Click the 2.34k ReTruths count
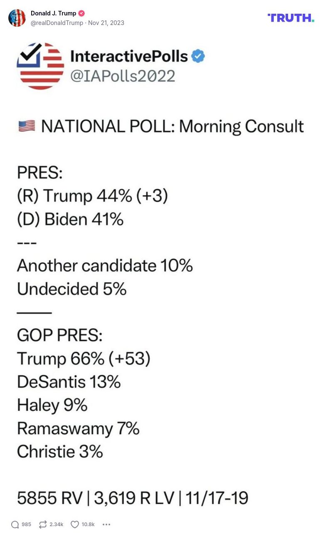Screen dimensions: 323x537 coord(56,525)
